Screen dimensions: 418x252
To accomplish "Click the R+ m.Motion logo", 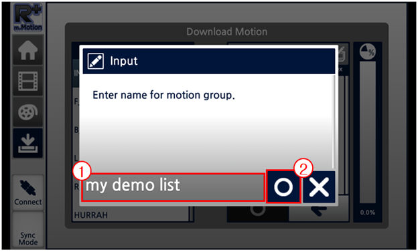I will pos(28,18).
